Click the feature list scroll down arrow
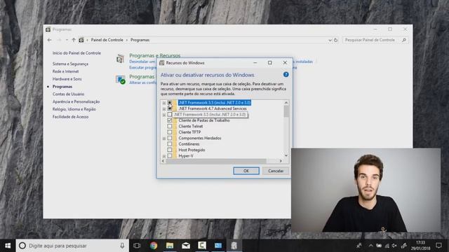 click(x=286, y=155)
